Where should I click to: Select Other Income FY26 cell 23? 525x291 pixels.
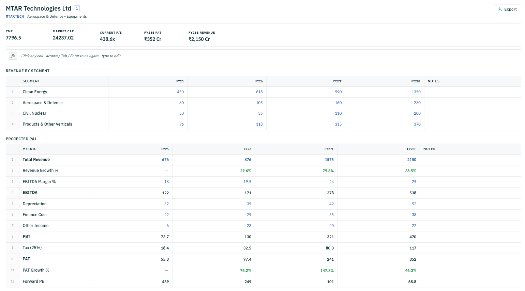(213, 226)
